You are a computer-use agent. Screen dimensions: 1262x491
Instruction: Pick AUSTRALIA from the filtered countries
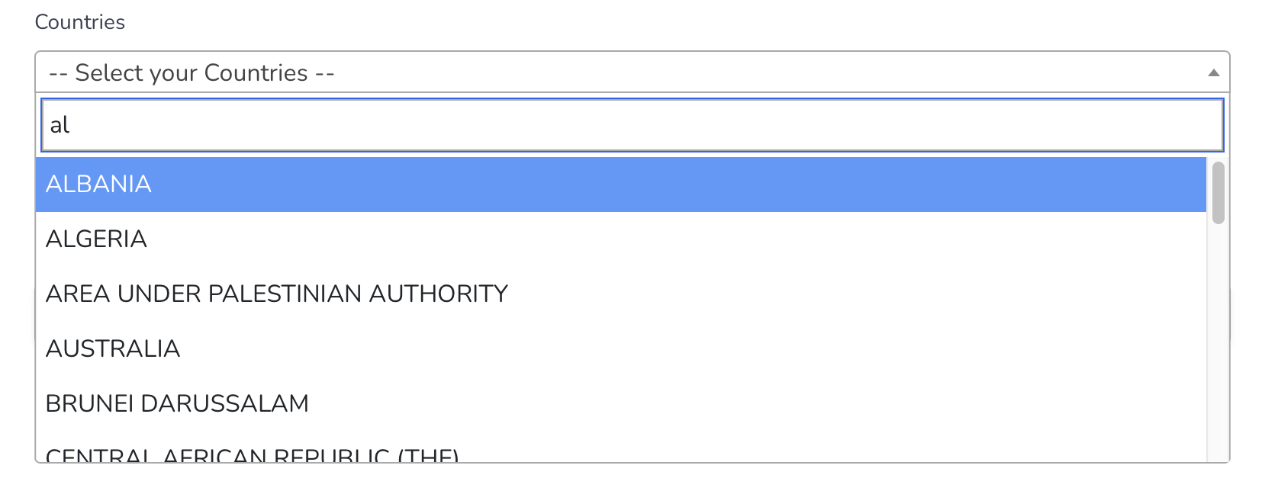(x=113, y=349)
